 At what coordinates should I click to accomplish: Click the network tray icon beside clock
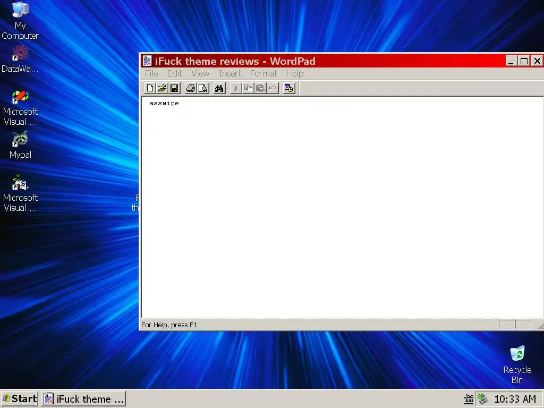tap(482, 399)
